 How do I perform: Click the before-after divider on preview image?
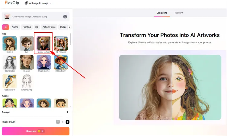tap(172, 87)
